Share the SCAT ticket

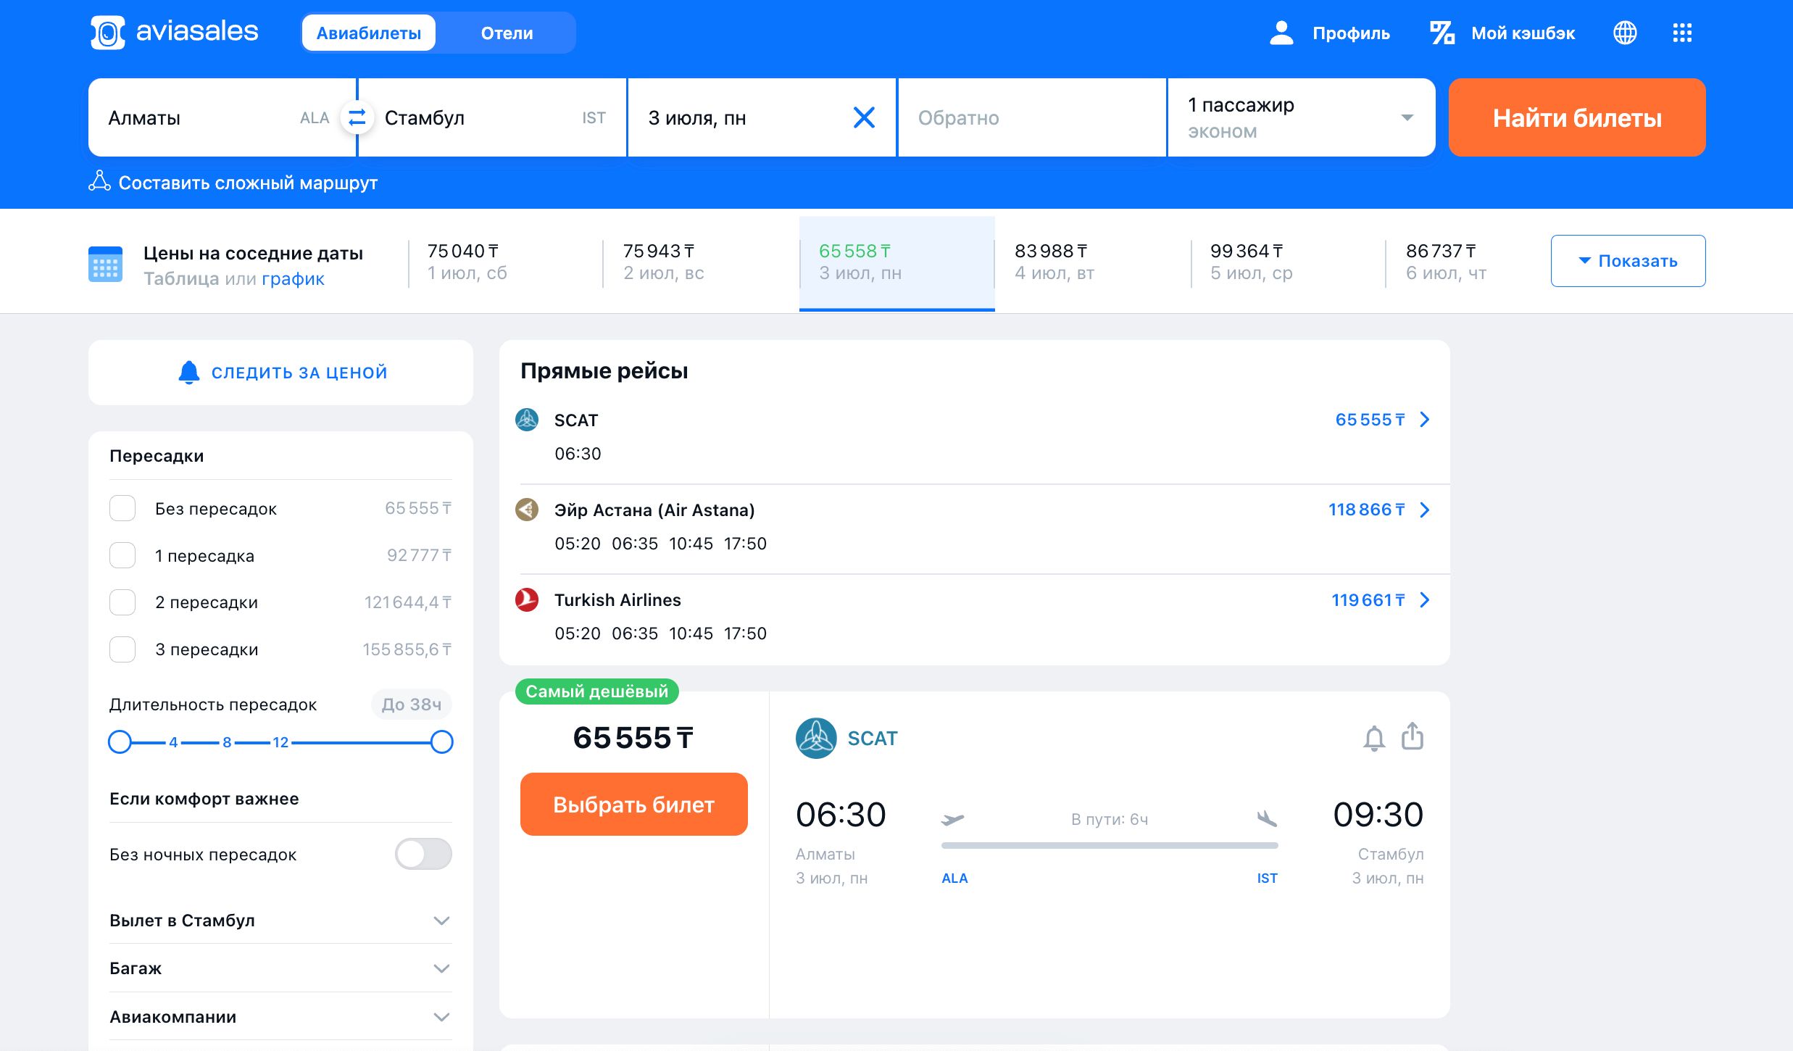click(x=1413, y=736)
